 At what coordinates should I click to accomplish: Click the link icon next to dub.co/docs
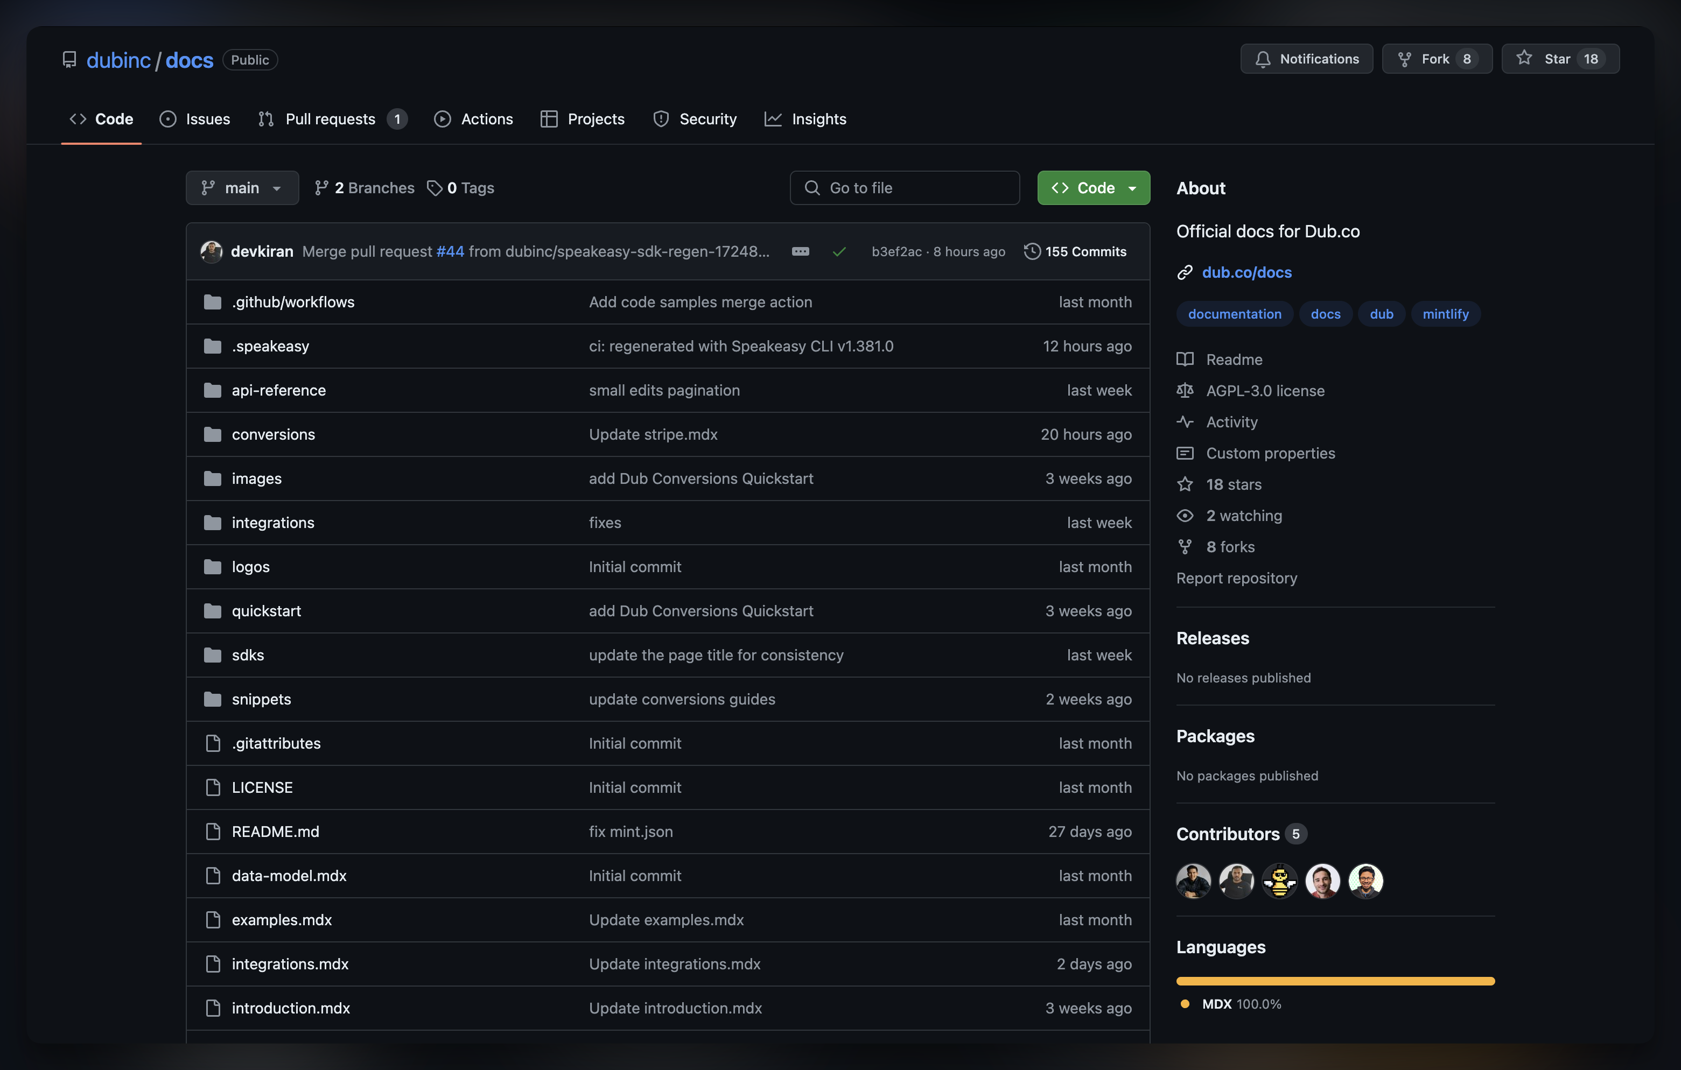(x=1185, y=272)
